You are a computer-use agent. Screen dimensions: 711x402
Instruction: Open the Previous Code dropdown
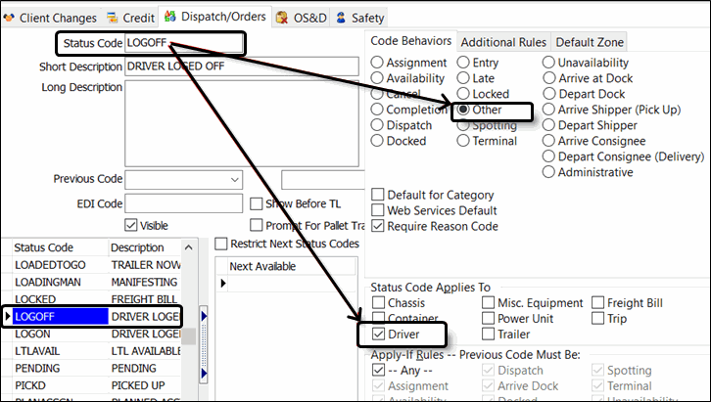234,180
